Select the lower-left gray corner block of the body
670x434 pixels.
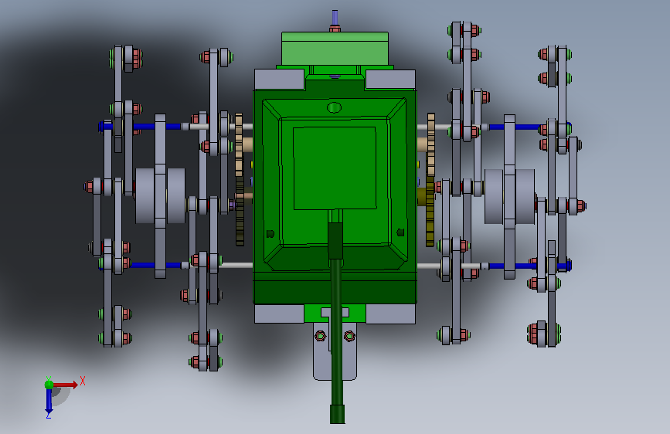pyautogui.click(x=280, y=314)
